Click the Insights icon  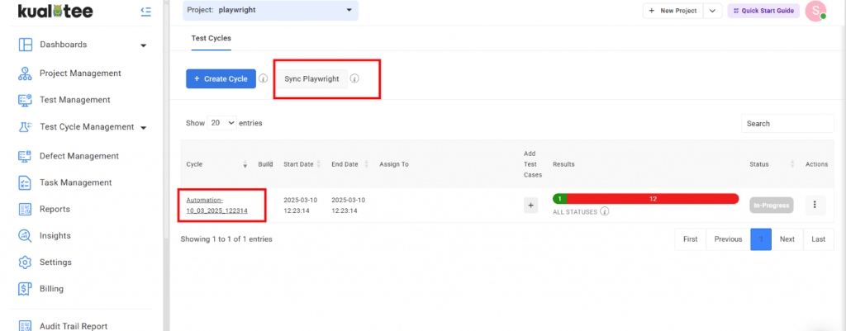[x=26, y=235]
